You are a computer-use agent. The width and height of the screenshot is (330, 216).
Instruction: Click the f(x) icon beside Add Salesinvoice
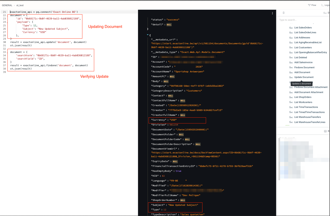coord(291,62)
